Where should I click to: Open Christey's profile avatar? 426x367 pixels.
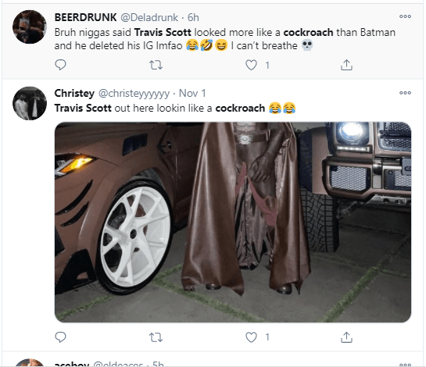tap(30, 103)
